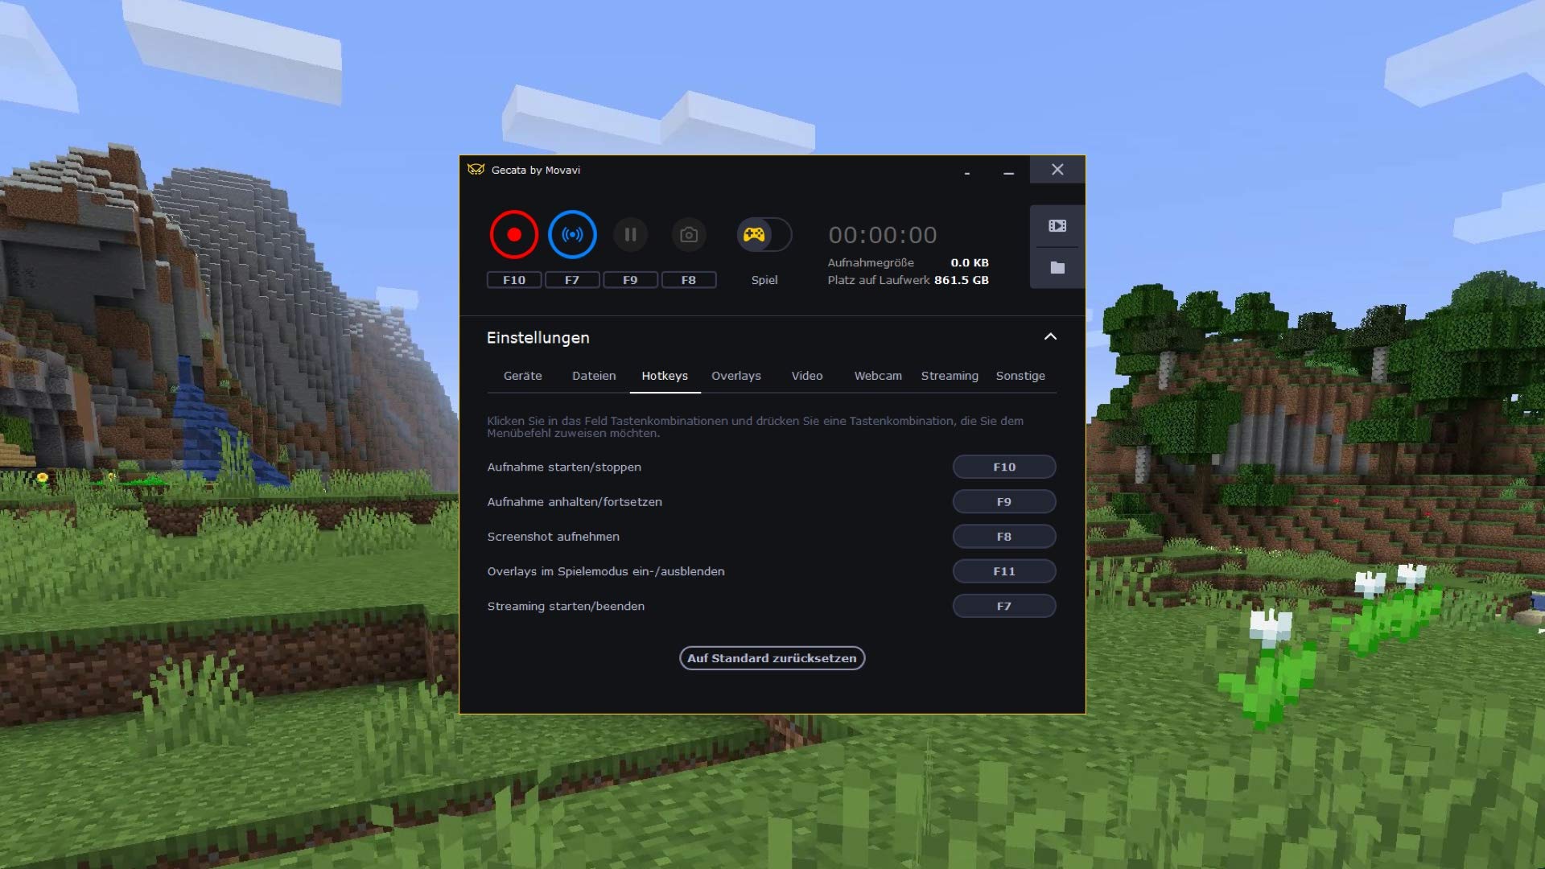
Task: Take a screenshot with the camera icon
Action: (689, 235)
